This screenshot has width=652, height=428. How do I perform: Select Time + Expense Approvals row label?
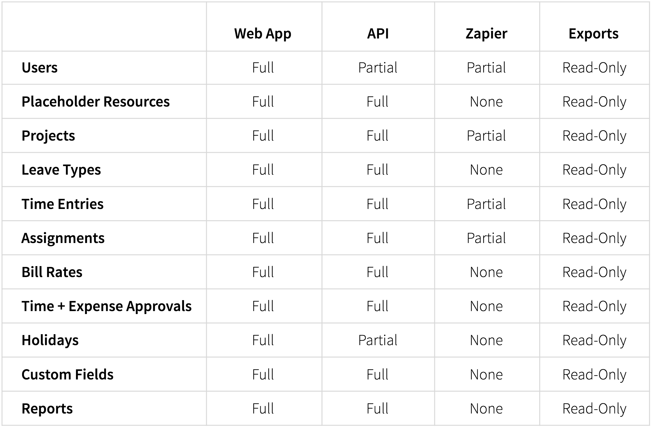(x=106, y=306)
